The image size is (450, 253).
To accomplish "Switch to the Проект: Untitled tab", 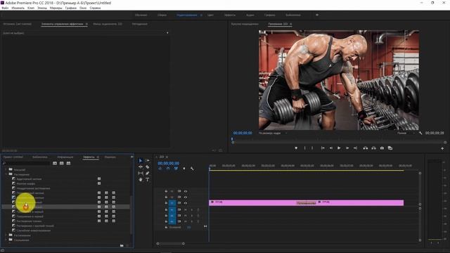I will pyautogui.click(x=13, y=157).
